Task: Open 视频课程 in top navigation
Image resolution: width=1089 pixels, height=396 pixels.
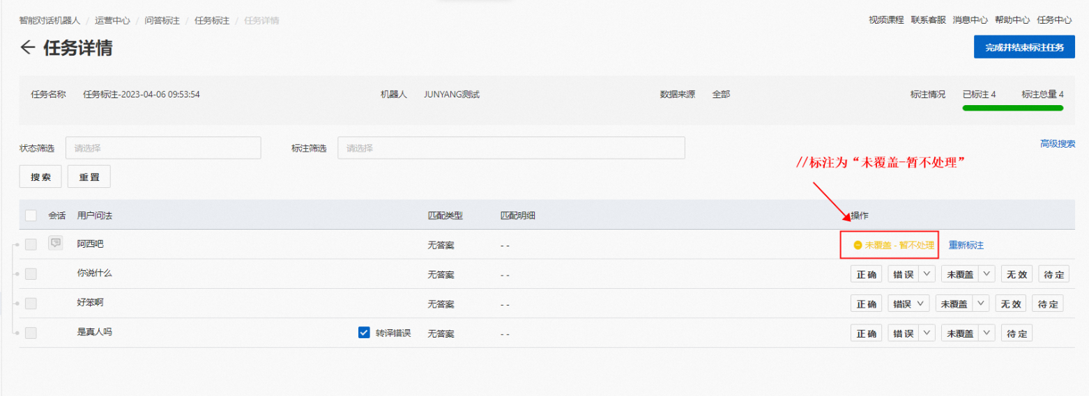Action: tap(886, 20)
